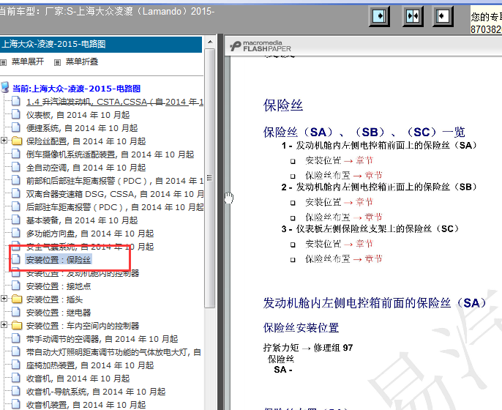Open the document icon for 安装位置：继电器
502x410 pixels.
(15, 312)
